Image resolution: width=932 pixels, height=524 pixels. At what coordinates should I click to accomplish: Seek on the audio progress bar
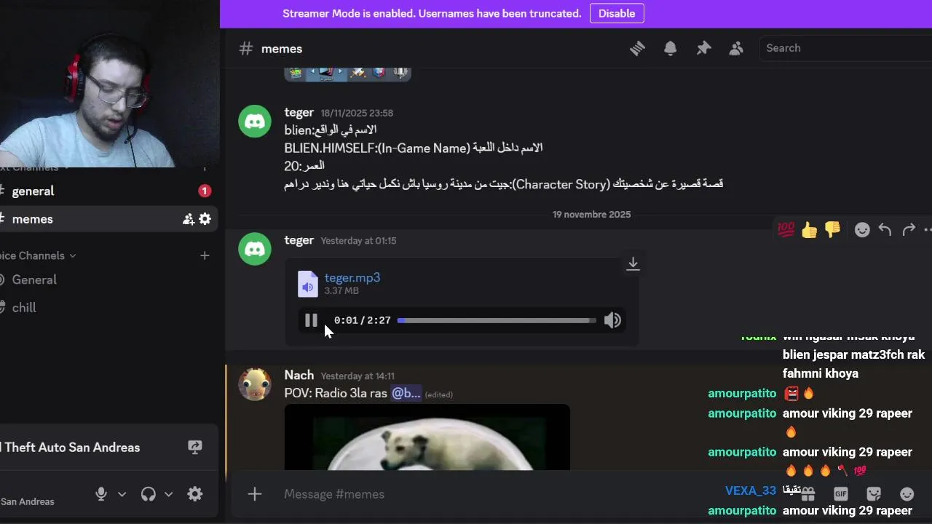(x=497, y=320)
